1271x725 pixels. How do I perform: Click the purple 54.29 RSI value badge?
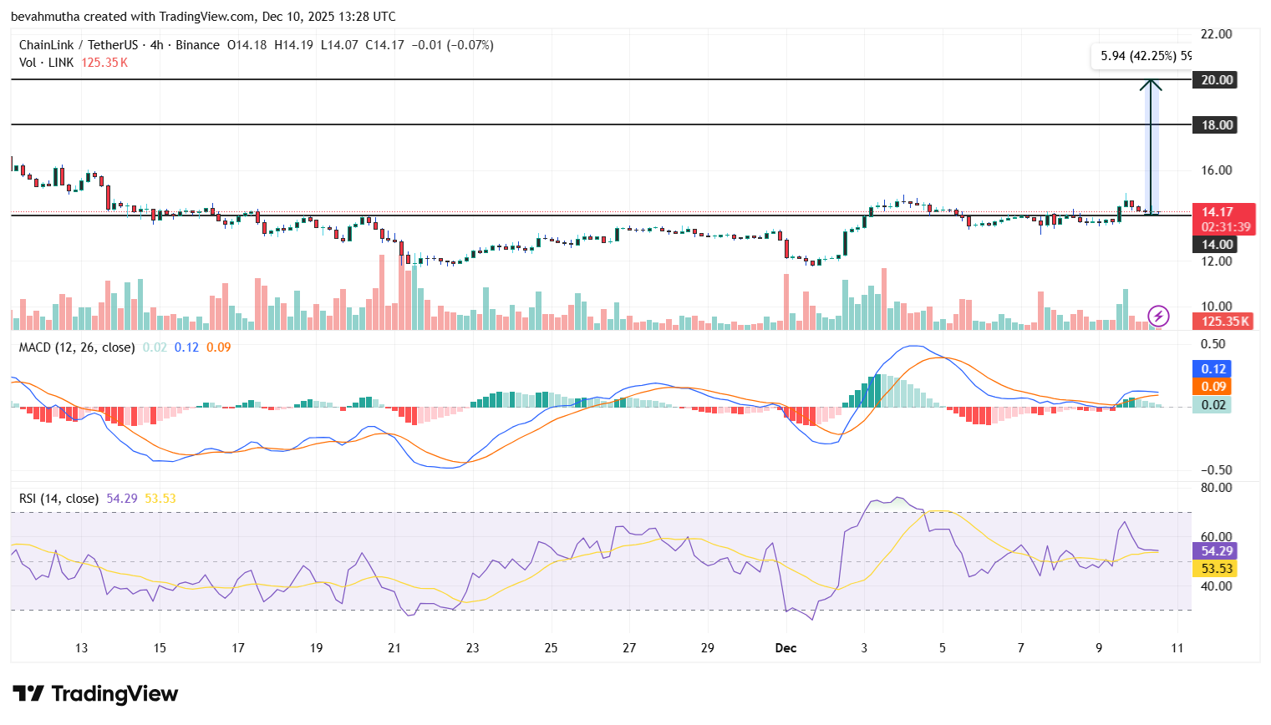point(1214,550)
